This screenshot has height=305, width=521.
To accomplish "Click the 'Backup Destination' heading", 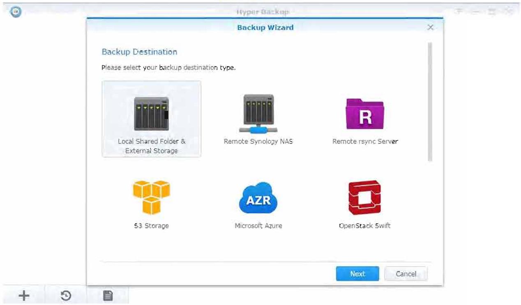I will coord(139,52).
